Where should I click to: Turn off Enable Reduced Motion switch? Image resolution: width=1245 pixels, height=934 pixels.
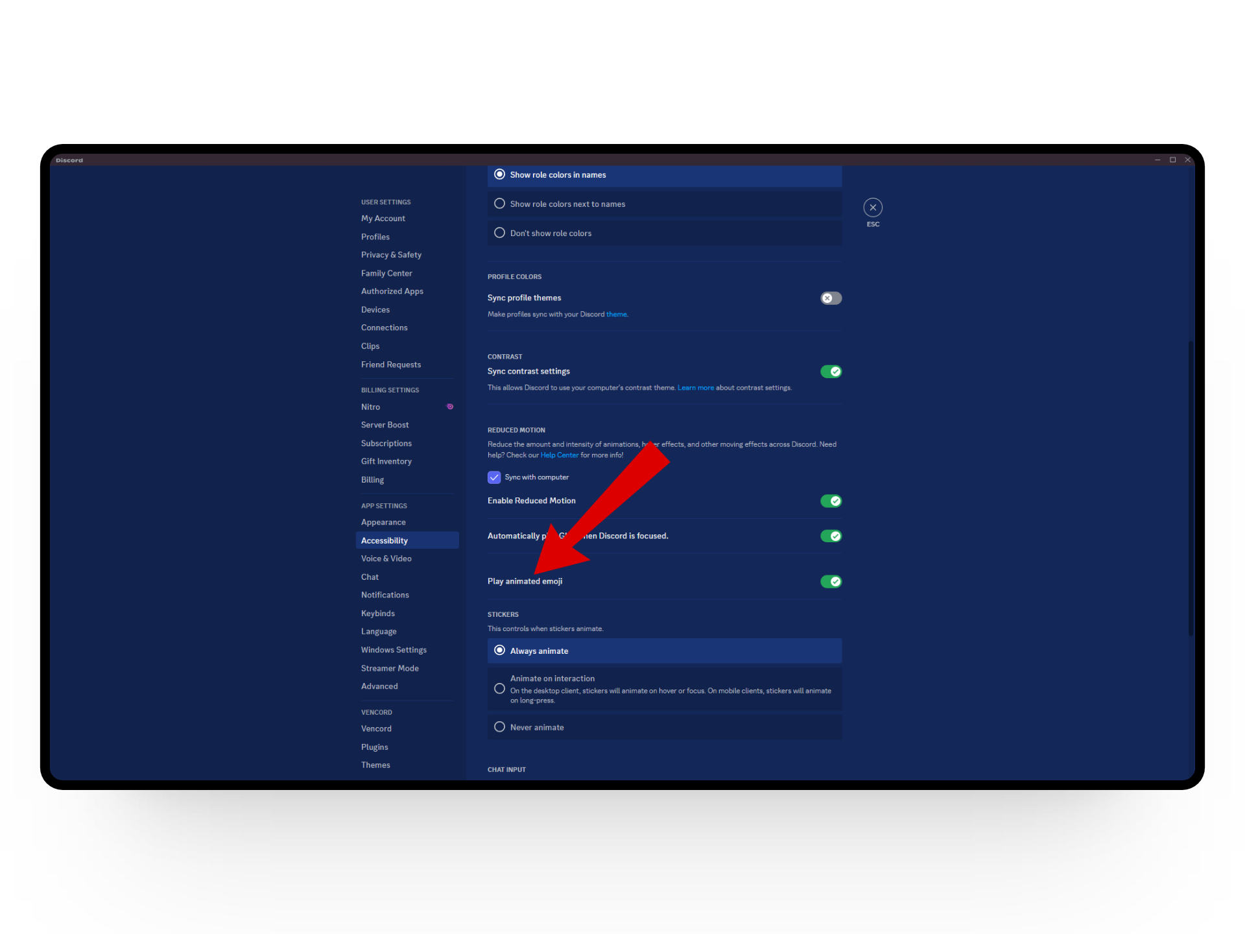click(831, 501)
